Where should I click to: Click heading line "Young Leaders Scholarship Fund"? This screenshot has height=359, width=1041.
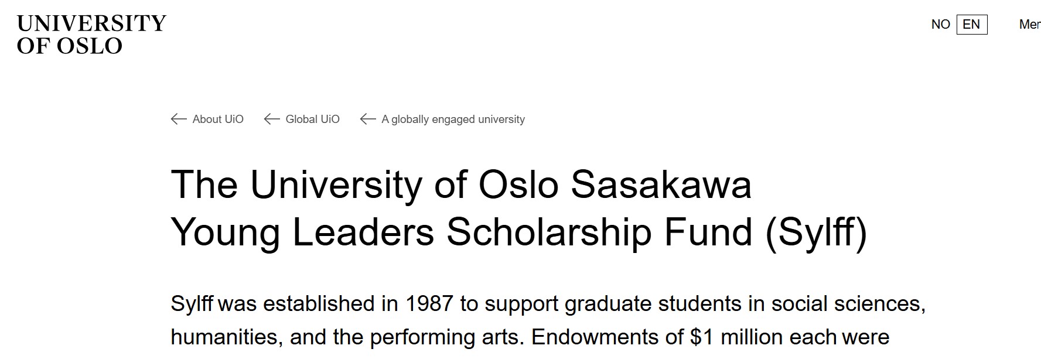tap(462, 232)
